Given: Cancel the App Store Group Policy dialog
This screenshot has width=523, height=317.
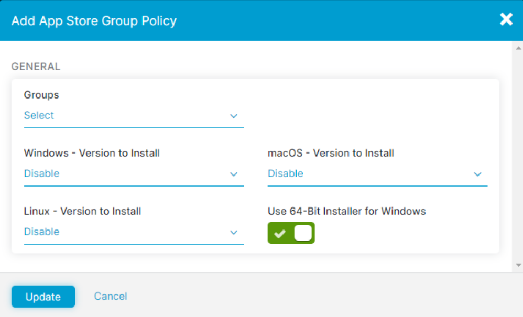Looking at the screenshot, I should 110,296.
